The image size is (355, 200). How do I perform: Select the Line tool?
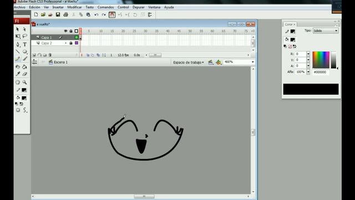18,52
